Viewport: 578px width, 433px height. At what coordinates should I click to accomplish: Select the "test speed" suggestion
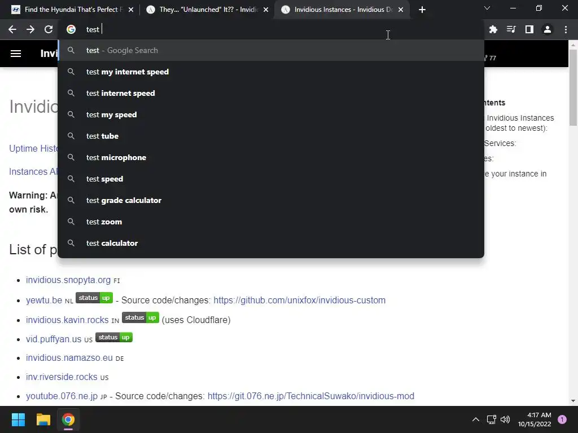tap(271, 179)
